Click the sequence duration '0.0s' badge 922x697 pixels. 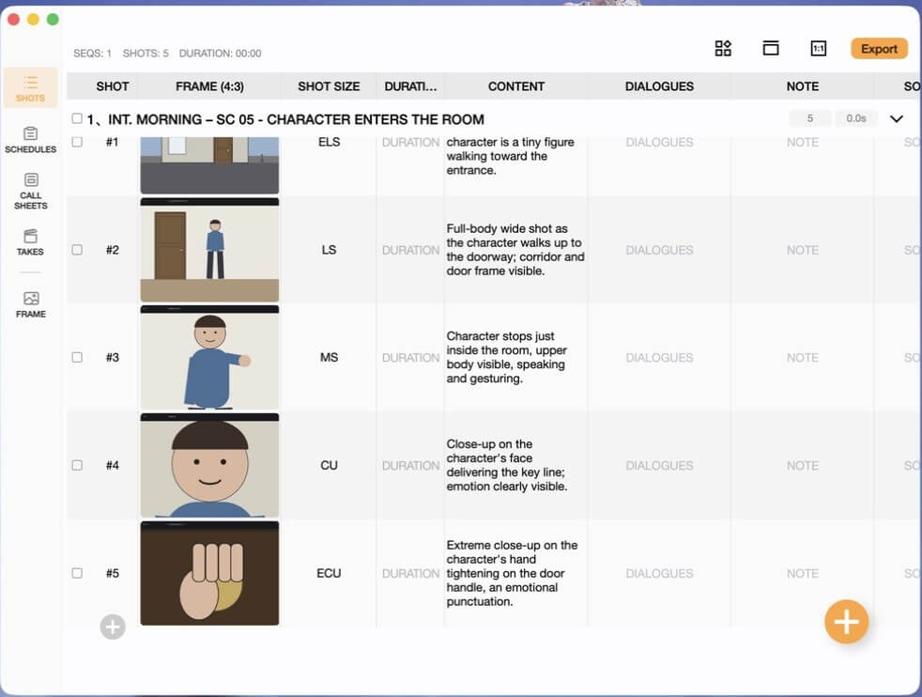[x=855, y=118]
